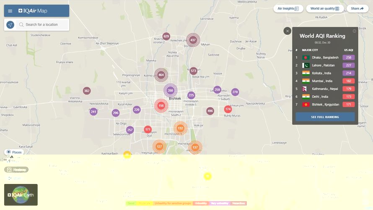The image size is (373, 210).
Task: Click the red 156 AQI marker
Action: [x=161, y=106]
